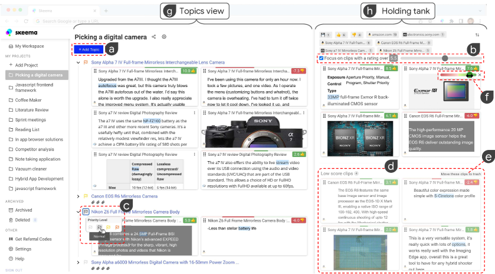Screen dimensions: 495x274
Task: Open the Coffee Maker project
Action: (x=28, y=100)
